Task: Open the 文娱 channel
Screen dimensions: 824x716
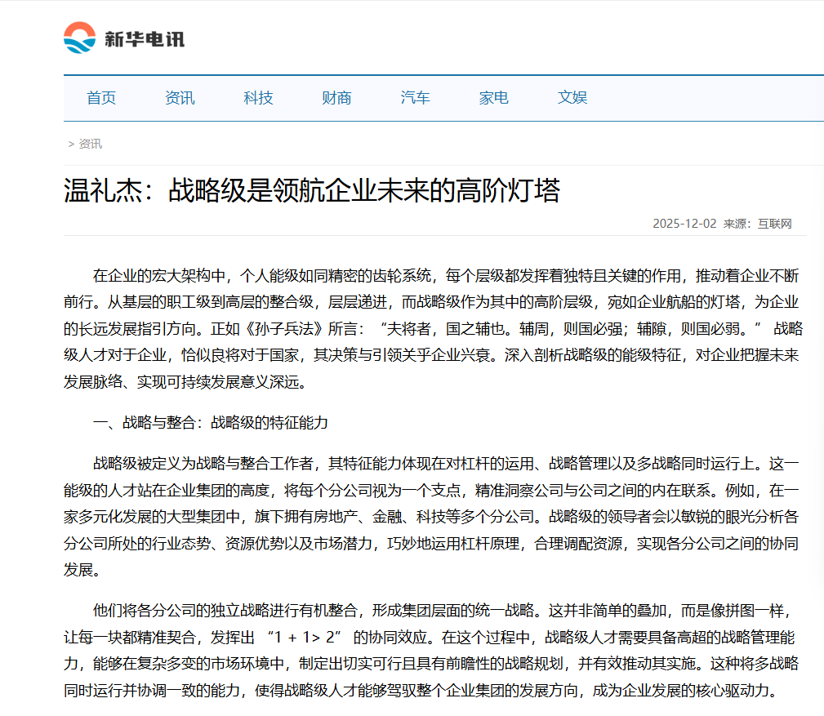Action: (572, 97)
